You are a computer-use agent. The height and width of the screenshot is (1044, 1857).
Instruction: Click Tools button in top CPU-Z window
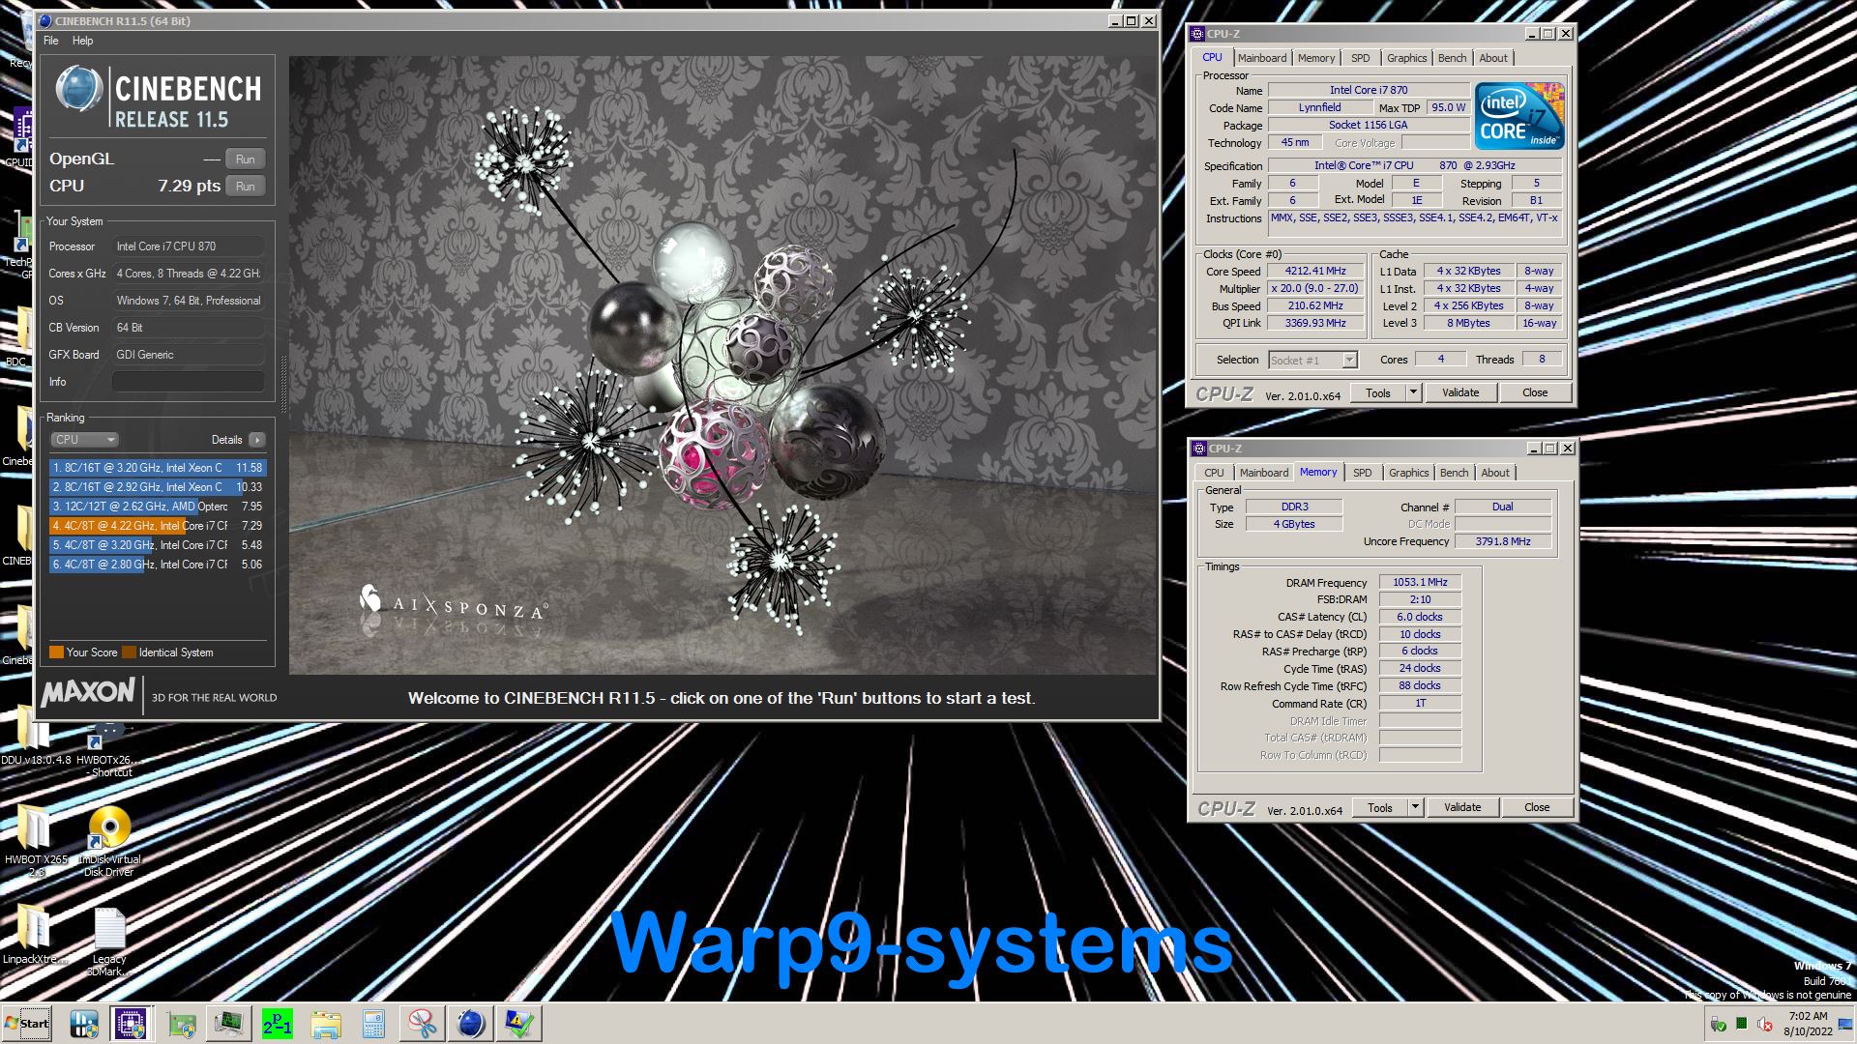click(1378, 393)
